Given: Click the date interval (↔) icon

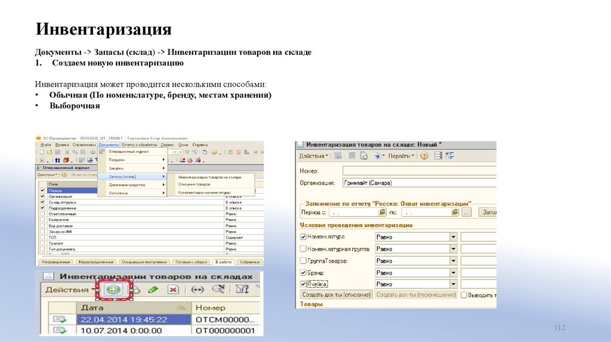Looking at the screenshot, I should click(198, 290).
